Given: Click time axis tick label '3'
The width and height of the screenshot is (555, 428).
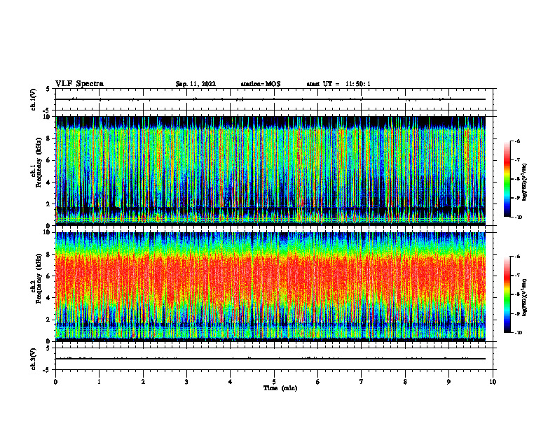Looking at the screenshot, I should click(186, 382).
